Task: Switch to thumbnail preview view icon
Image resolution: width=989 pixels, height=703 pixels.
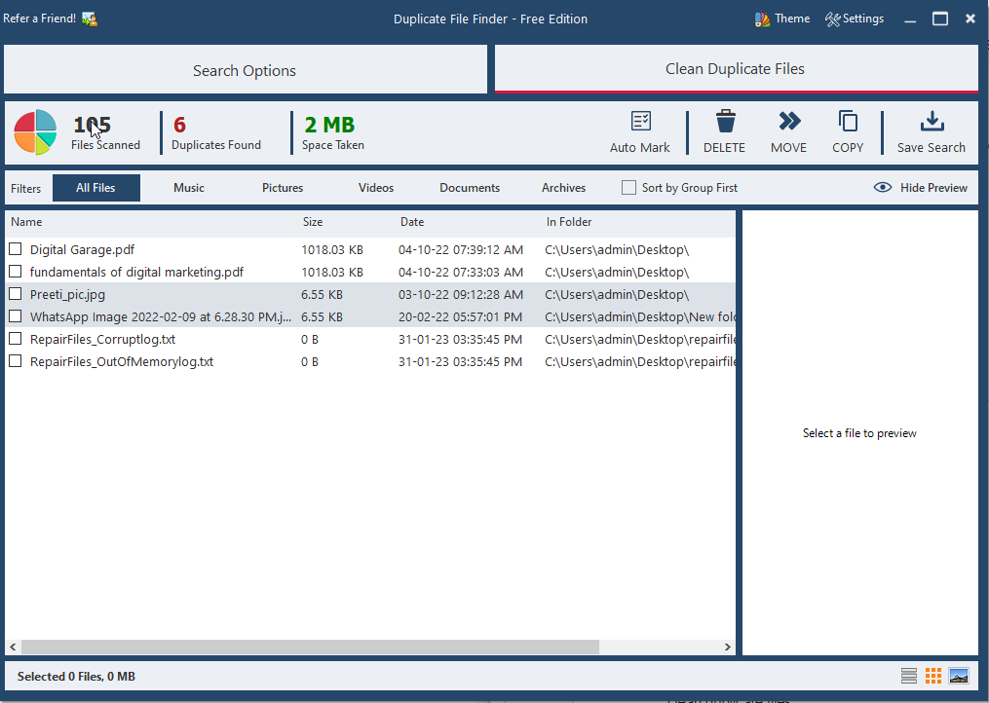Action: coord(958,675)
